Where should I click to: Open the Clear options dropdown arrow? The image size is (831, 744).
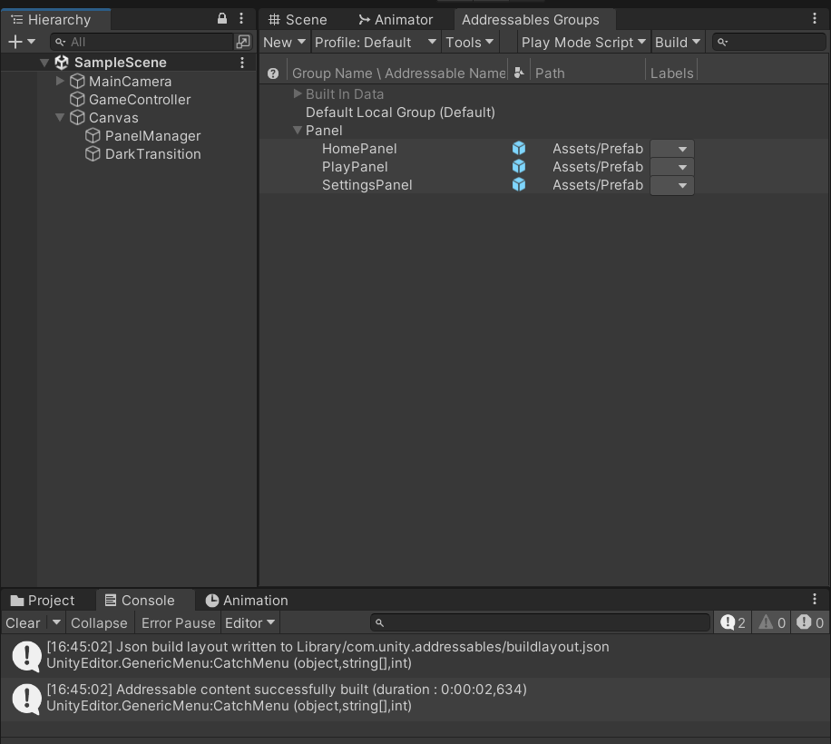[56, 622]
